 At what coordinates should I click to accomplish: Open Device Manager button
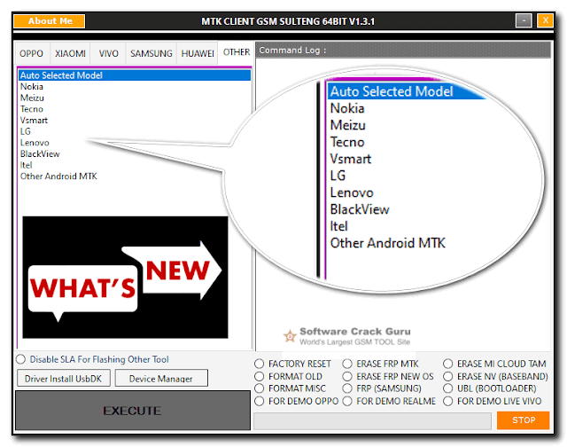tap(161, 378)
